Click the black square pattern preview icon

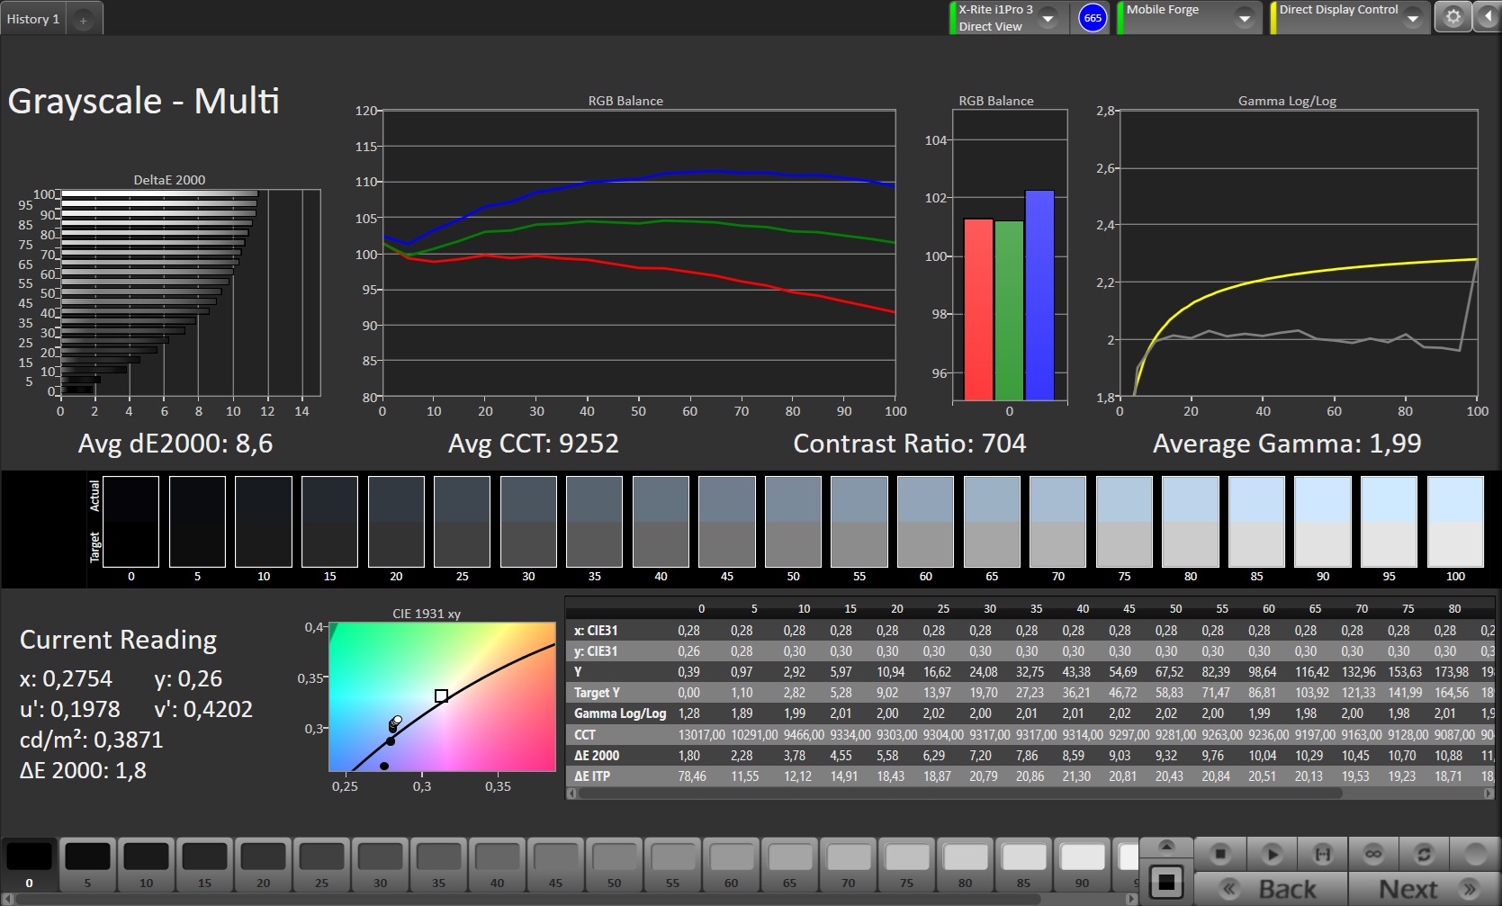(1166, 882)
